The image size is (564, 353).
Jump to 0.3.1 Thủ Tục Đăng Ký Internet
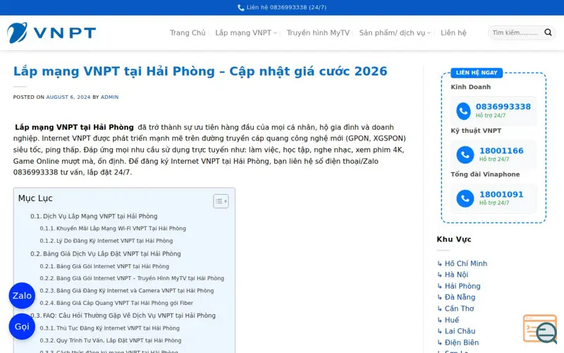click(x=110, y=328)
